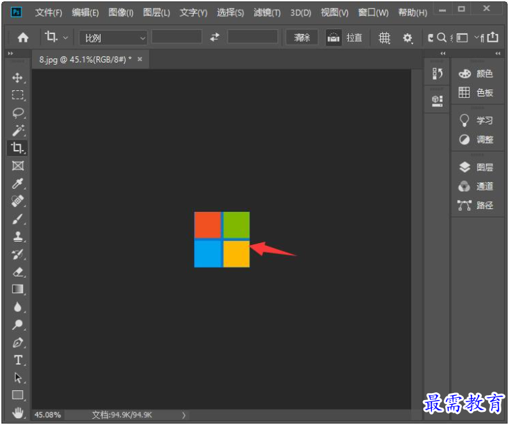509x425 pixels.
Task: Select the Type tool
Action: tap(17, 360)
